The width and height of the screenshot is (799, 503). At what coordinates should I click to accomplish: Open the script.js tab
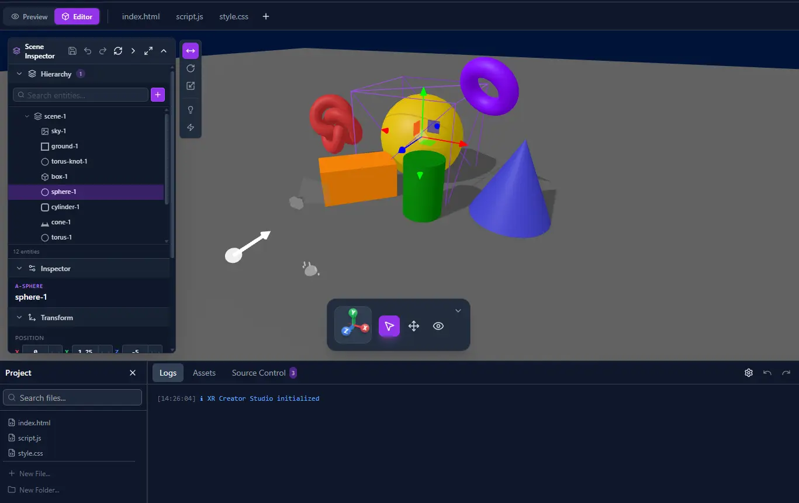pos(189,17)
